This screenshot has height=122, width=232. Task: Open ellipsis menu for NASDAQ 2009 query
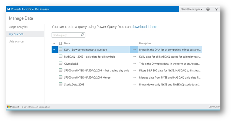[134, 57]
